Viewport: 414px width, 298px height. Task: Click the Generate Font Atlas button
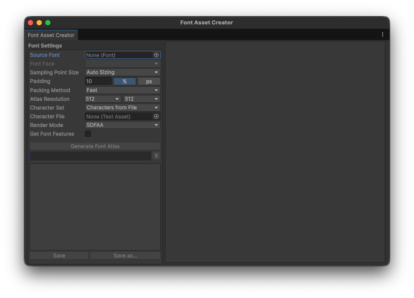click(95, 146)
